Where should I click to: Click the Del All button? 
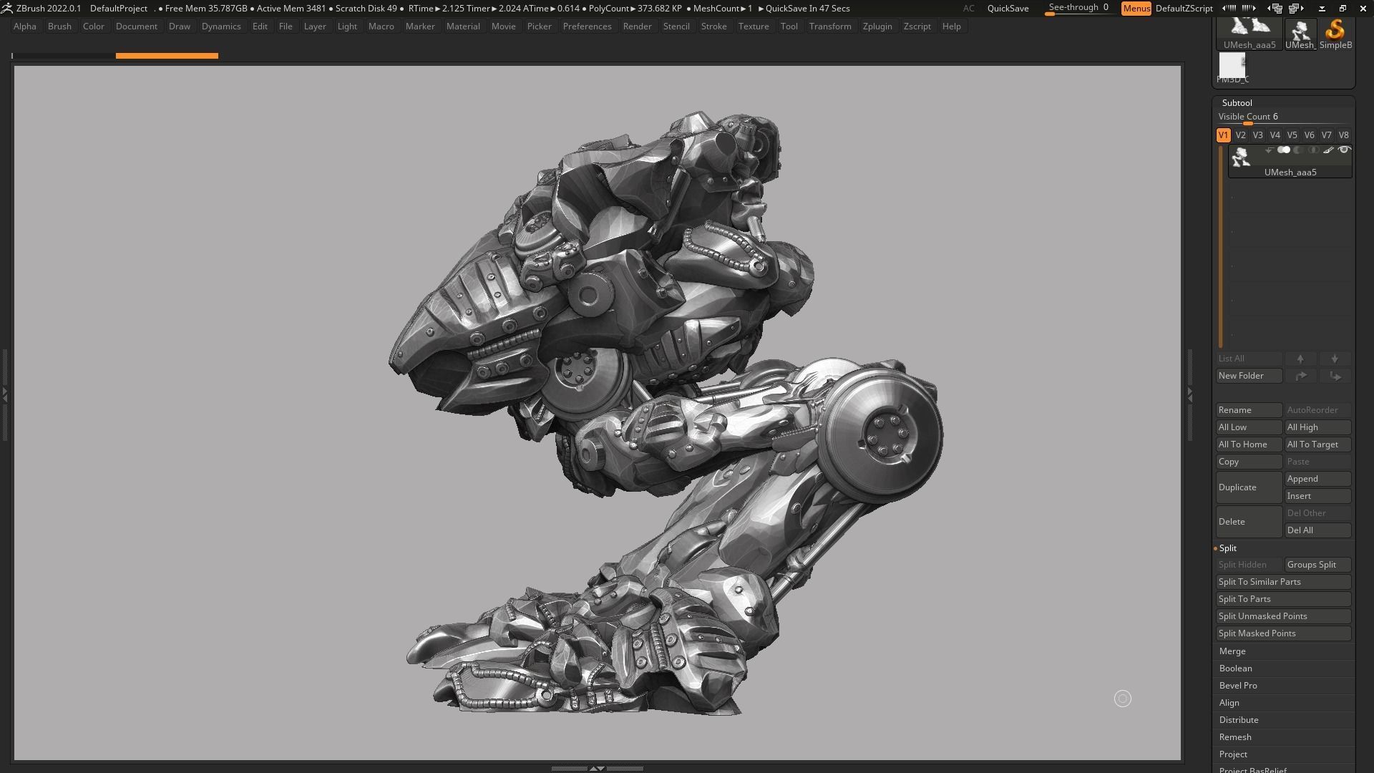pos(1317,530)
